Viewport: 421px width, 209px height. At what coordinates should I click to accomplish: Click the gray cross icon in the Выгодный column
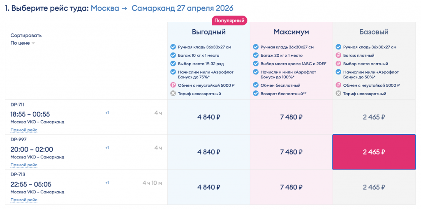coord(173,94)
